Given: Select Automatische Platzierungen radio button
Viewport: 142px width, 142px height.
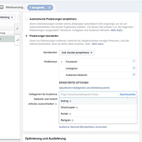Looking at the screenshot, I should tap(27, 19).
